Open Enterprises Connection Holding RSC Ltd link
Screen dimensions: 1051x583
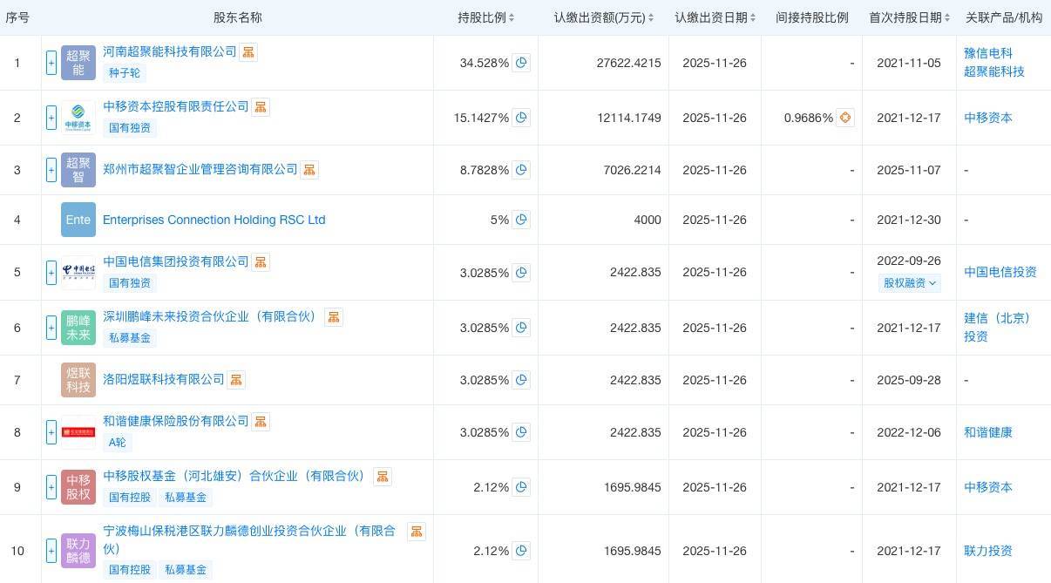tap(214, 220)
